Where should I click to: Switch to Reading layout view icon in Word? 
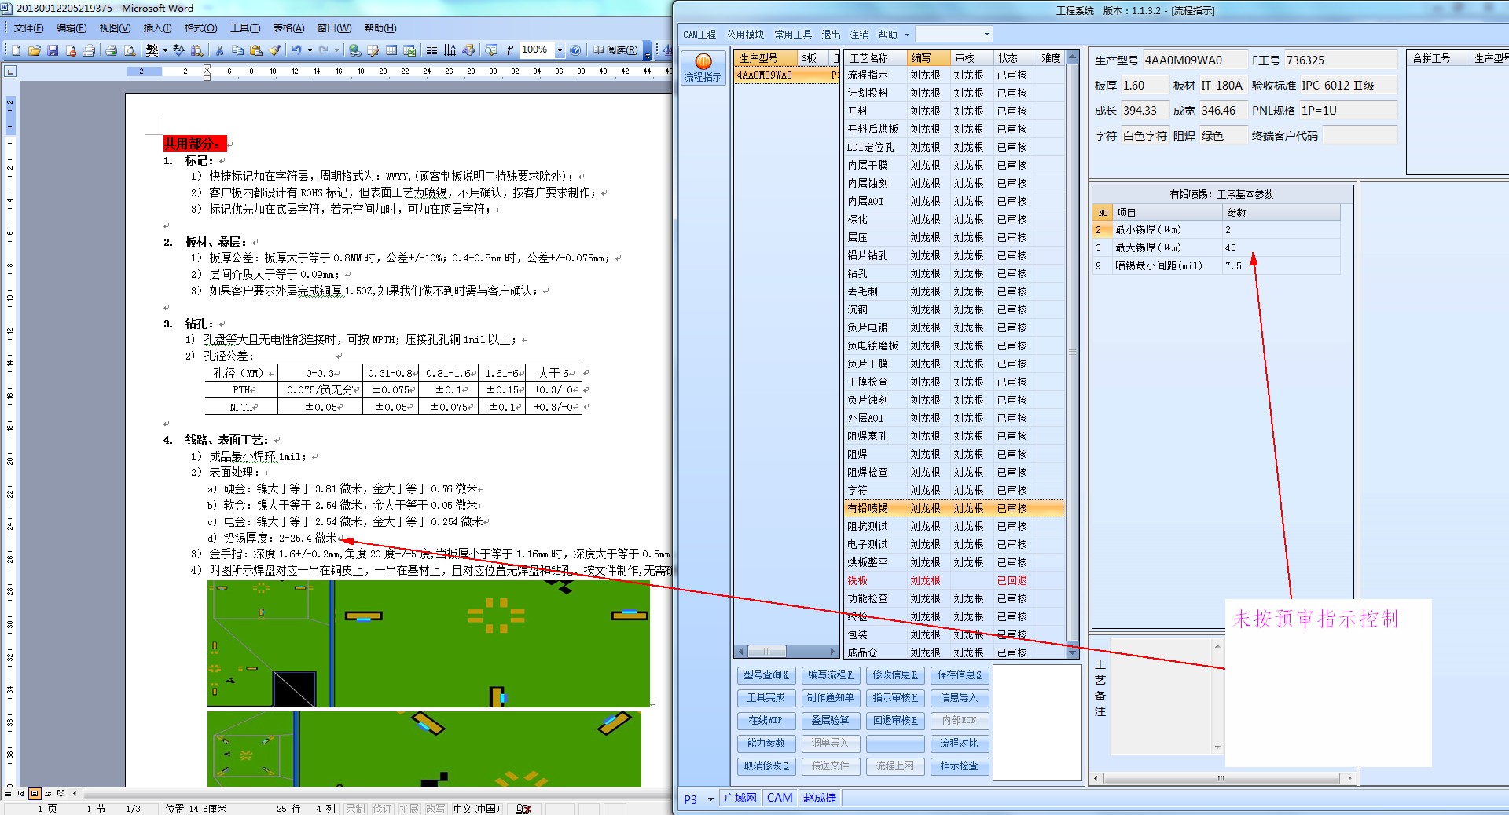(61, 793)
